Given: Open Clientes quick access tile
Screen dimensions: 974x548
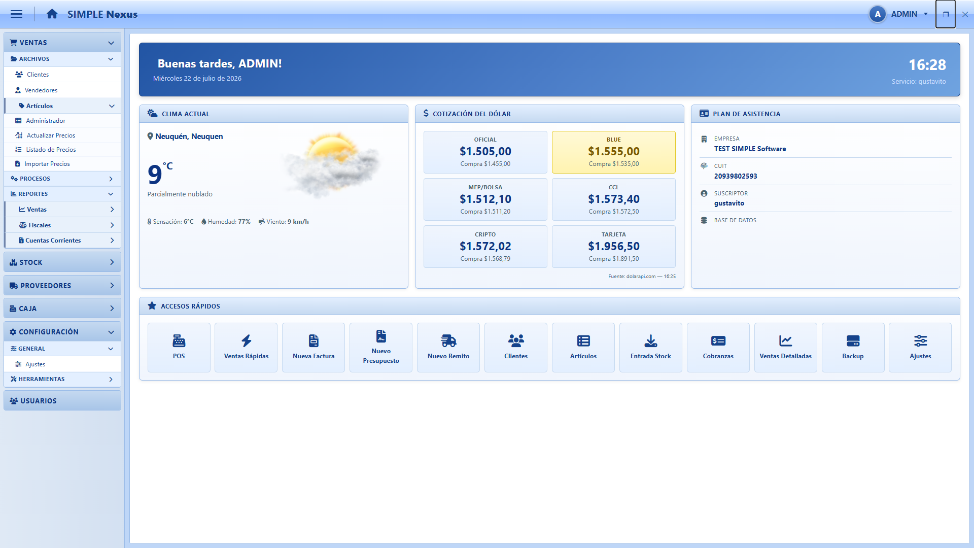Looking at the screenshot, I should pyautogui.click(x=516, y=348).
